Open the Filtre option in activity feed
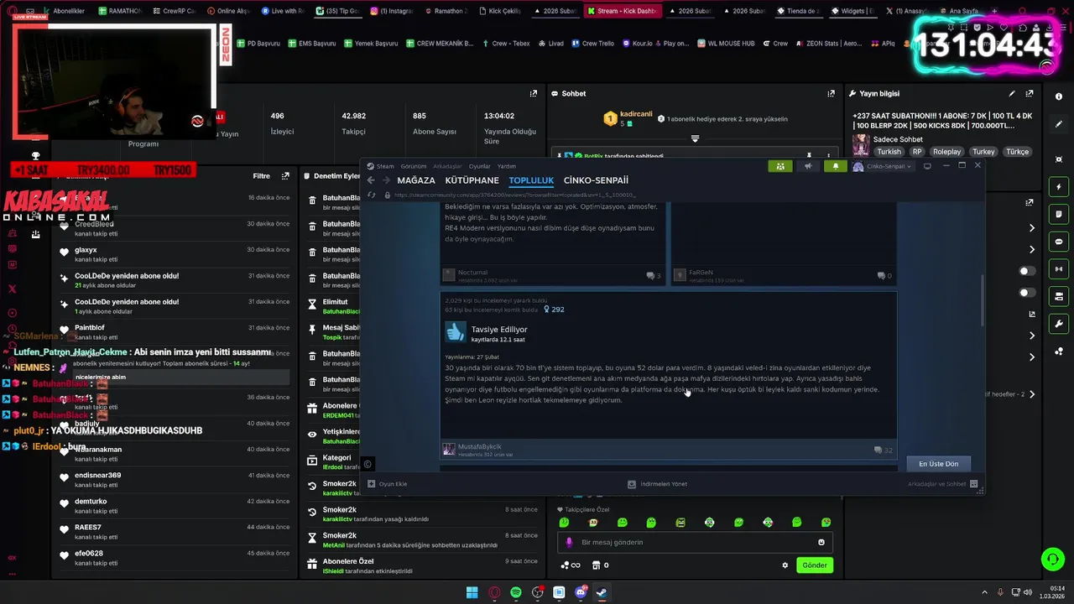 pos(261,176)
